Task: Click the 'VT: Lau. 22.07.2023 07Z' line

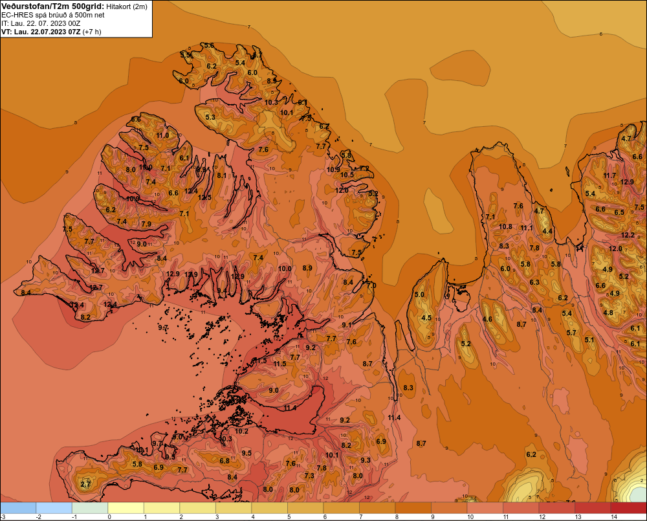Action: pos(41,32)
